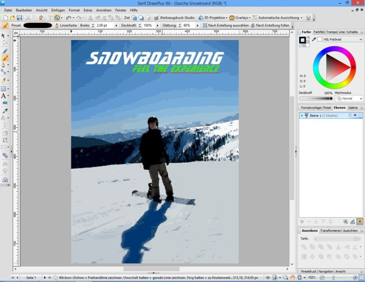Toggle 'Nach Erstellung füllen' option
365x282 pixels.
(270, 25)
